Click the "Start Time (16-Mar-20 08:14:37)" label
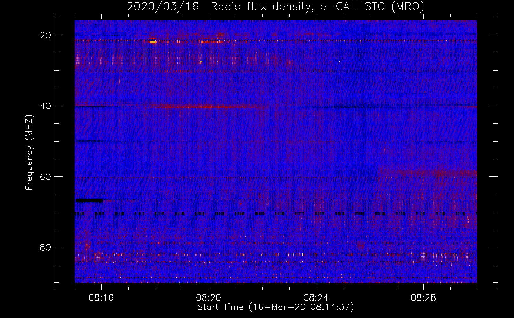 [x=275, y=307]
